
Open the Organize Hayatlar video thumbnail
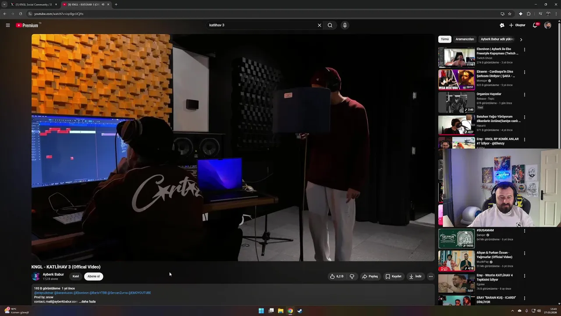point(457,103)
